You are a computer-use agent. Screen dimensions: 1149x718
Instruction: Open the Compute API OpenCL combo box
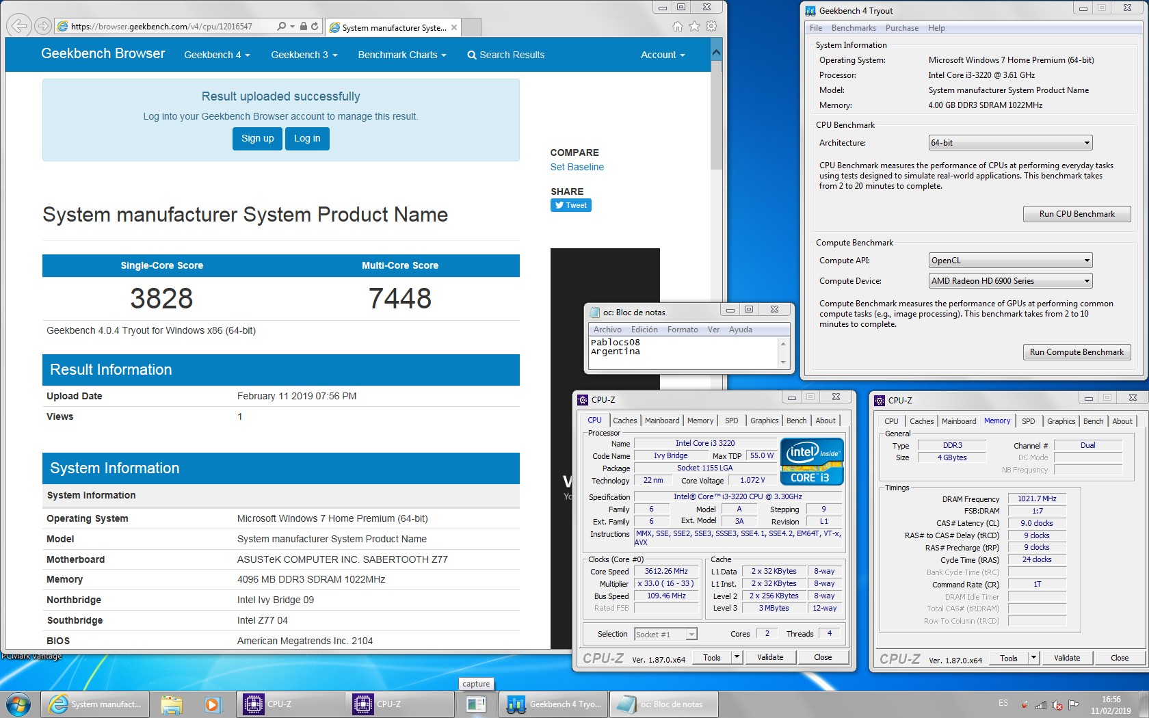pyautogui.click(x=1010, y=261)
